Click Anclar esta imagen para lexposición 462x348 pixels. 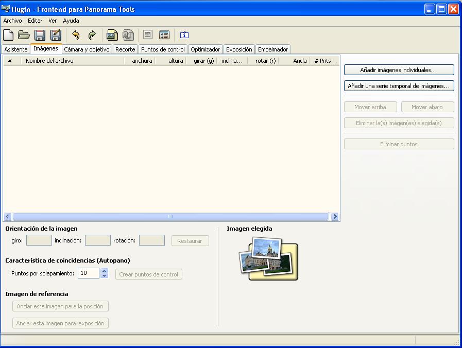tap(60, 323)
